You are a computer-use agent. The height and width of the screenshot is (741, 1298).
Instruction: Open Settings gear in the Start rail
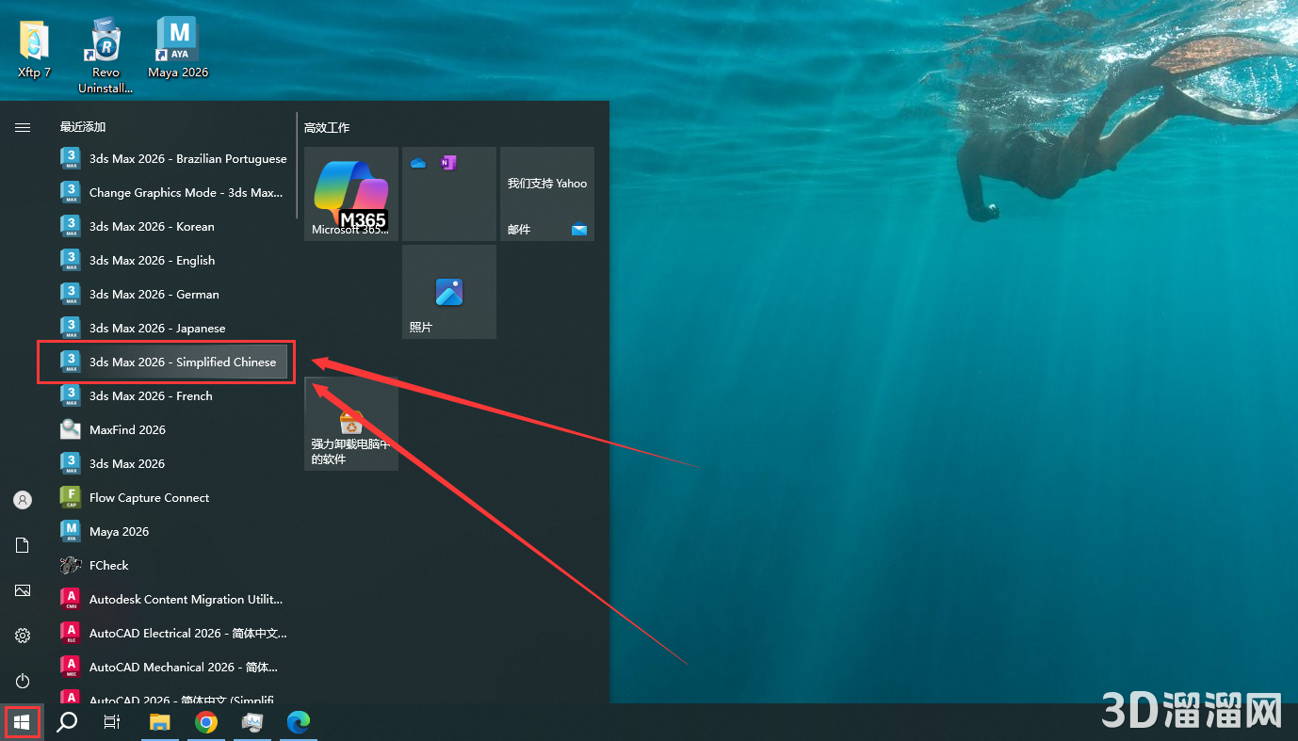[x=23, y=636]
